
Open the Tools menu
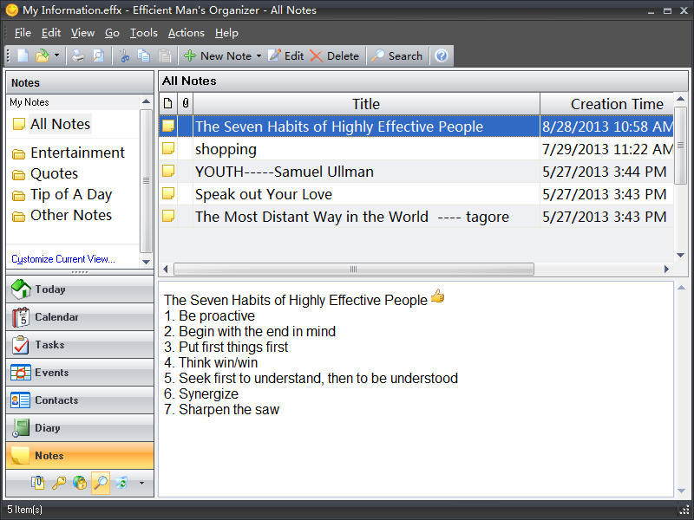144,33
